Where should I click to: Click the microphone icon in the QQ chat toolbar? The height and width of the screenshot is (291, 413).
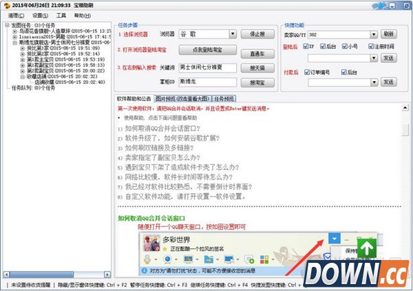pyautogui.click(x=147, y=259)
